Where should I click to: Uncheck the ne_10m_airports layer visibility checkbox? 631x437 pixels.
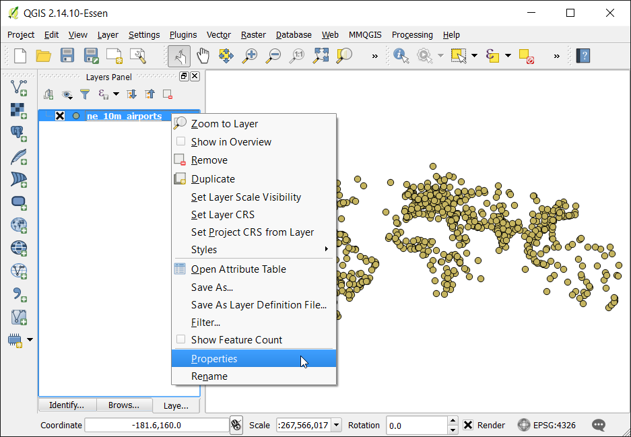point(60,116)
